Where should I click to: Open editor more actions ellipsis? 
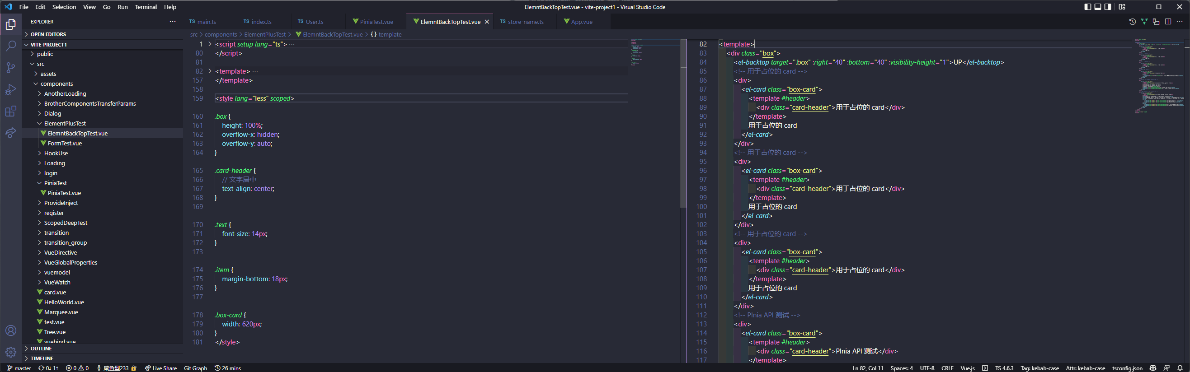1179,22
